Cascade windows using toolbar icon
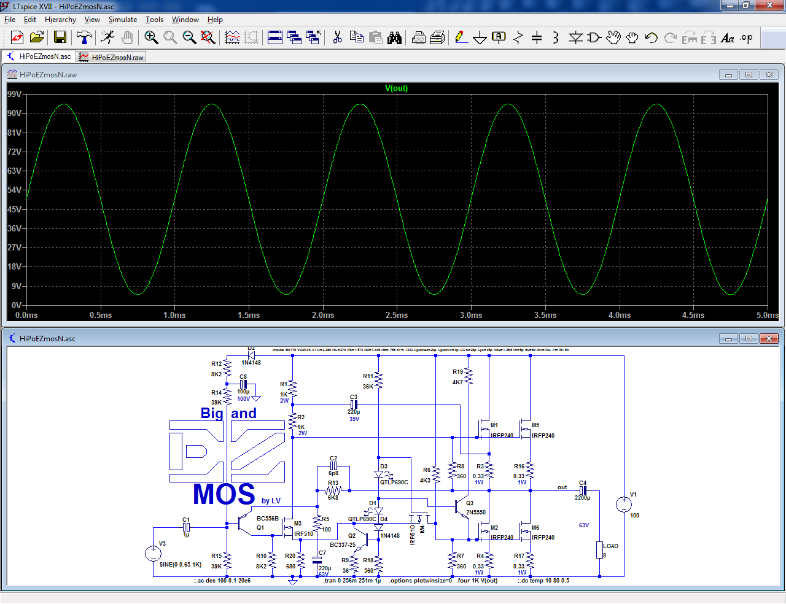Viewport: 786px width, 604px height. coord(294,38)
